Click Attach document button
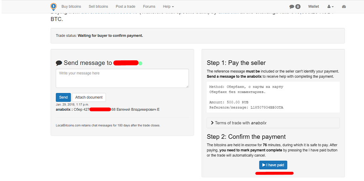Image resolution: width=364 pixels, height=181 pixels. click(89, 97)
